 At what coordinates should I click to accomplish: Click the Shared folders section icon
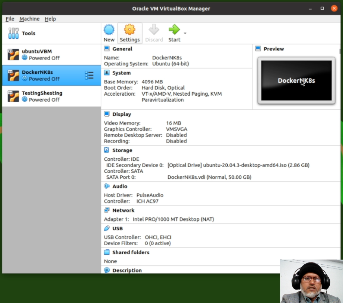click(106, 252)
